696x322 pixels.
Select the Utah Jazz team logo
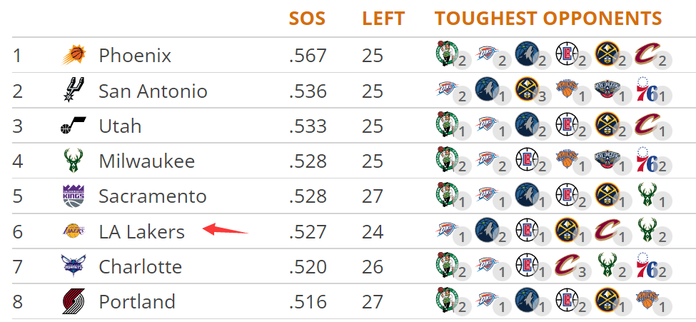pyautogui.click(x=74, y=126)
